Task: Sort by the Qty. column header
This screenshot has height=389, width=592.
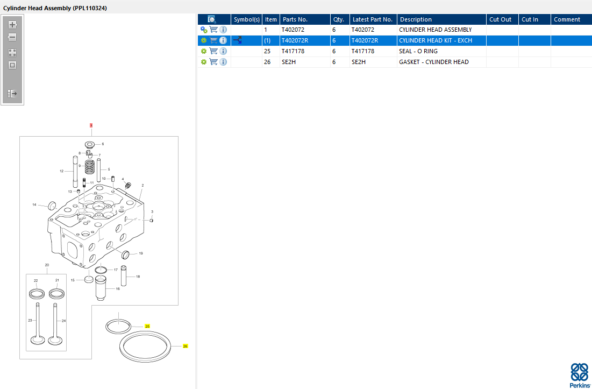Action: click(340, 19)
